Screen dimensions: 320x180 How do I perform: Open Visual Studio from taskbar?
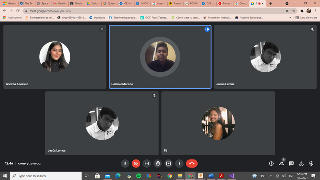(x=232, y=176)
